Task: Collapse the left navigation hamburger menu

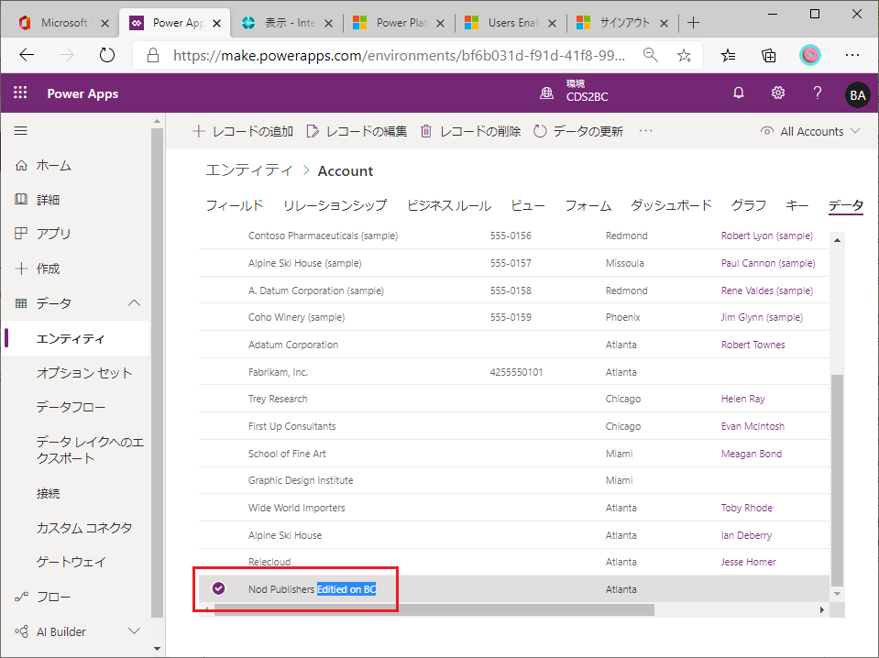Action: [21, 130]
